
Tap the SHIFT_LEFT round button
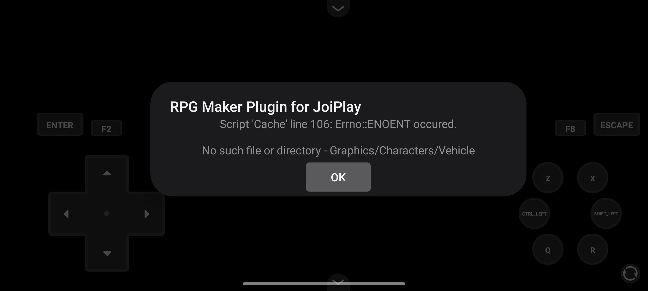(x=606, y=214)
